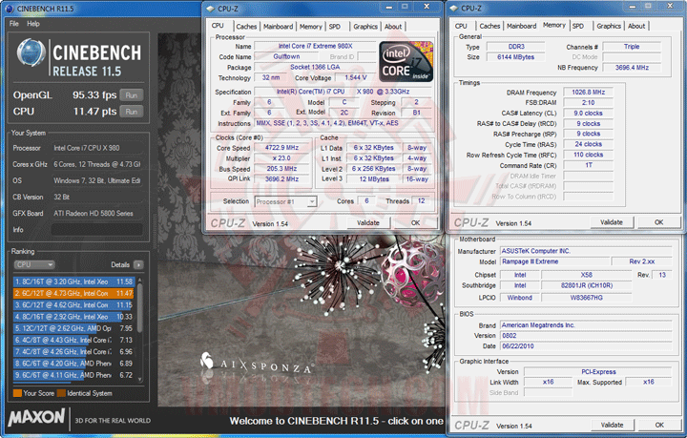This screenshot has height=438, width=687.
Task: Click the Cinebench app icon in title bar
Action: pos(10,9)
